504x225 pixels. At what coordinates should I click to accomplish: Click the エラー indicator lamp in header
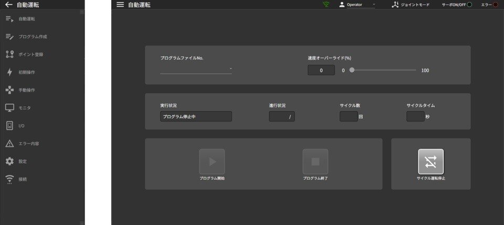coord(495,5)
